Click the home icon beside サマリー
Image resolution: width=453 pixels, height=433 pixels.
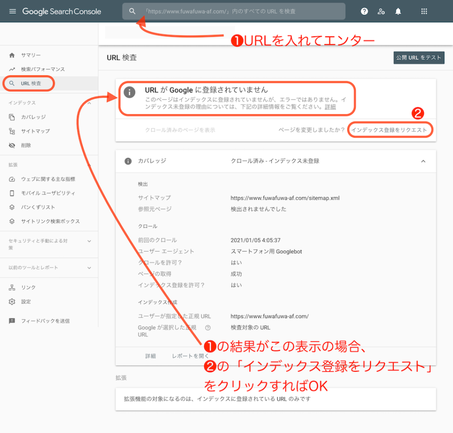(12, 55)
